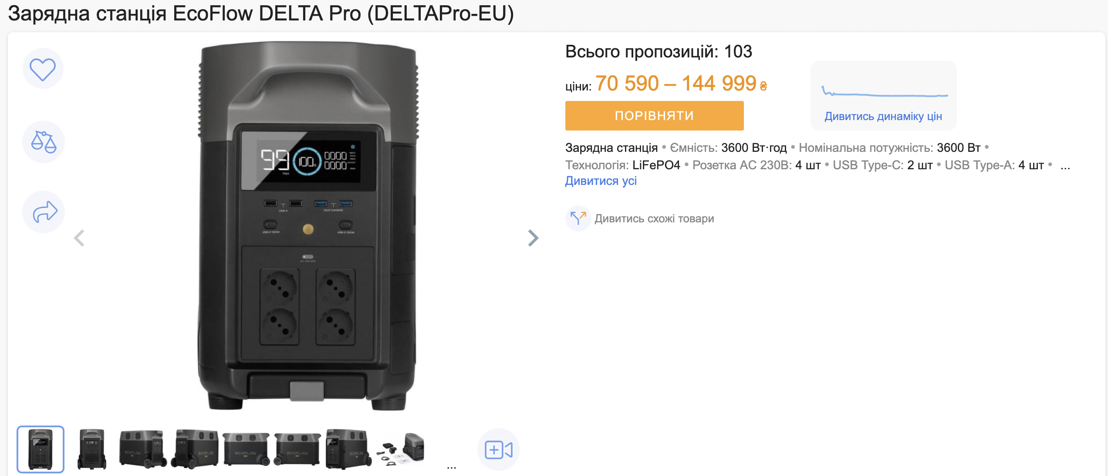
Task: Click the similar products arrows icon
Action: point(578,218)
